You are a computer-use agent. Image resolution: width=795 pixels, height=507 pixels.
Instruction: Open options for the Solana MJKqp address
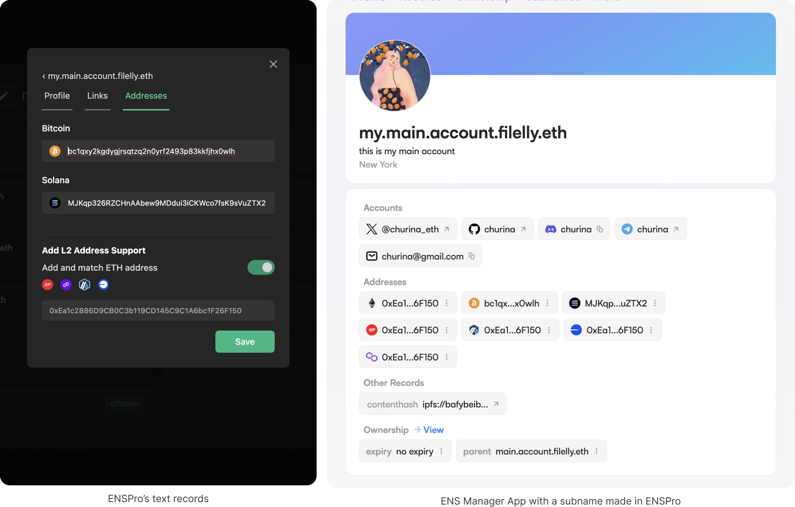(x=655, y=303)
